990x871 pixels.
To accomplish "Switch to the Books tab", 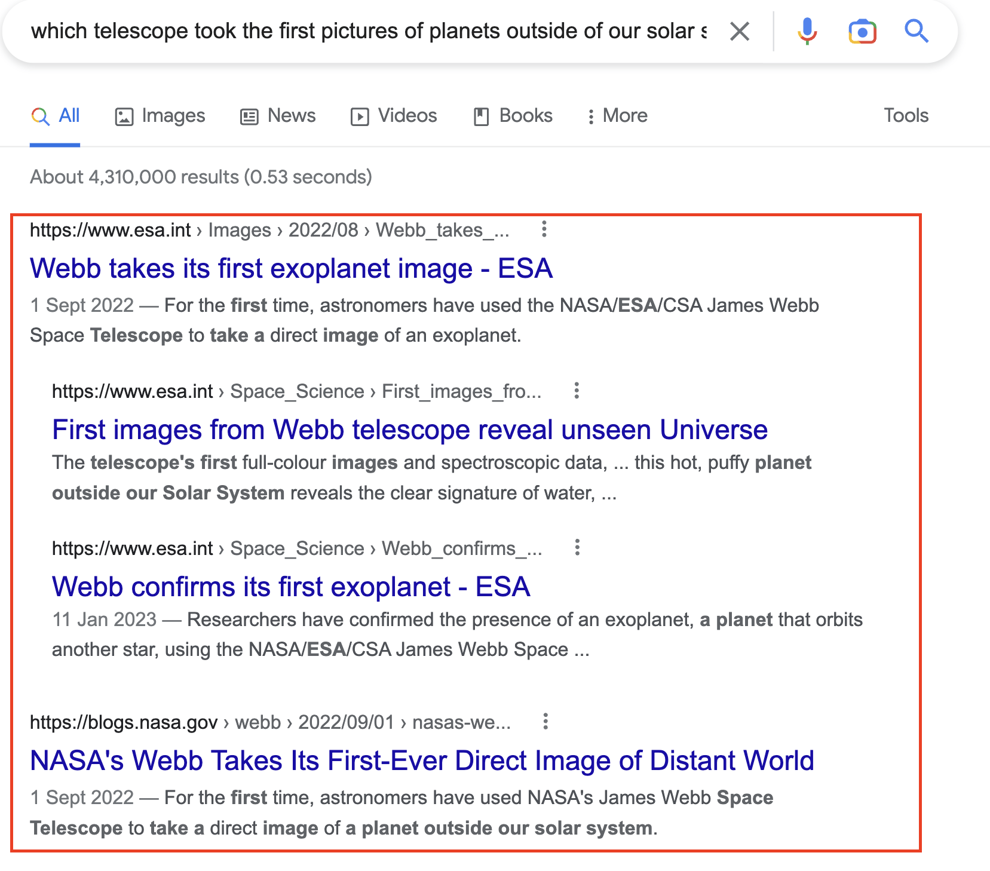I will click(x=513, y=116).
